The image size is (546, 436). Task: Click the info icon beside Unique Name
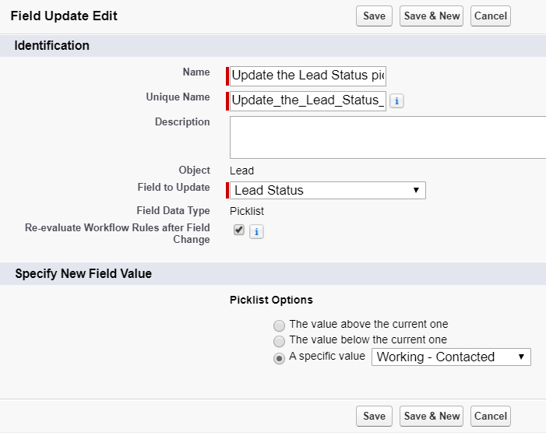(396, 101)
